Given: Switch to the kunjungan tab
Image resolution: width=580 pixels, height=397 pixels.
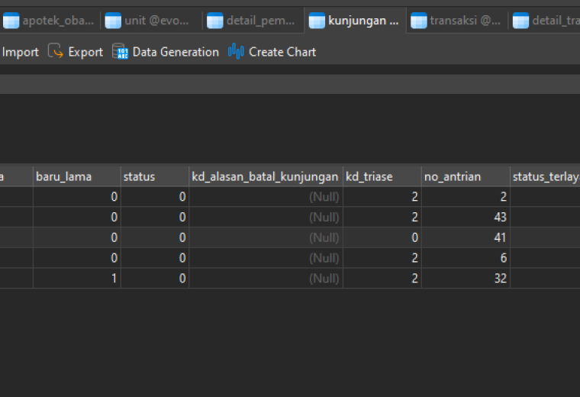Looking at the screenshot, I should pyautogui.click(x=355, y=21).
